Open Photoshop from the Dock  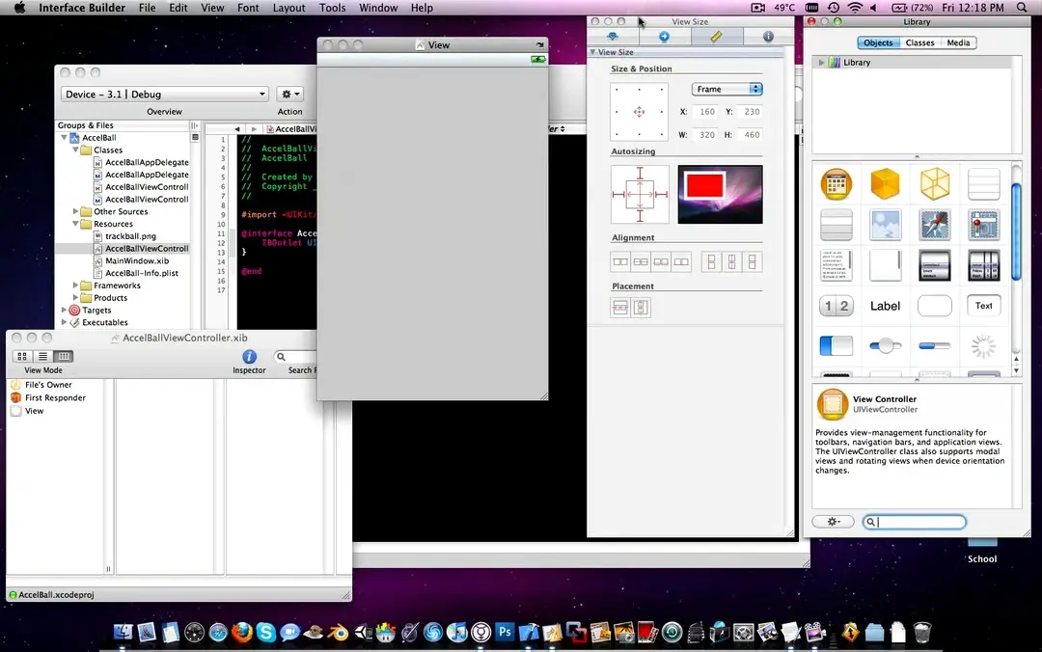point(505,632)
